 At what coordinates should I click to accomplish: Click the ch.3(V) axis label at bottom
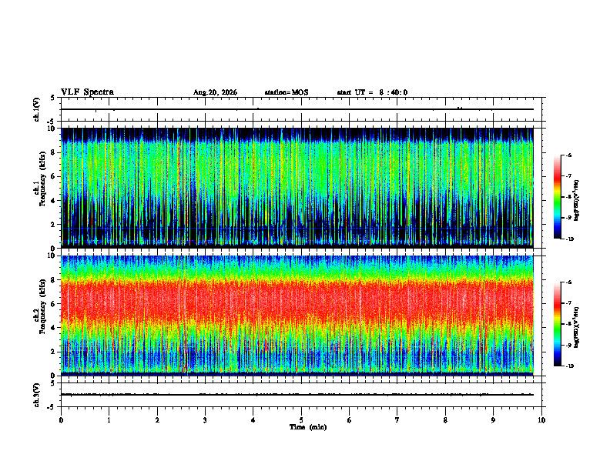[x=36, y=395]
